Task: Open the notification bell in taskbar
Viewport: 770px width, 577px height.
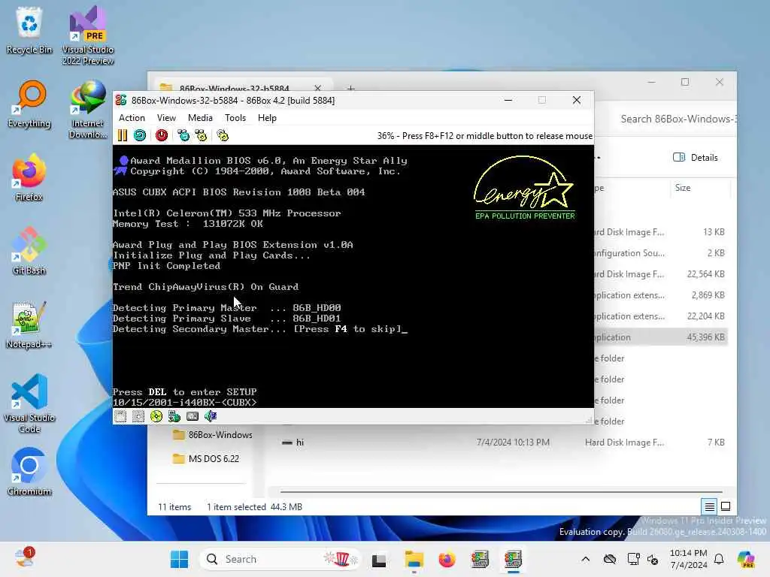Action: [719, 559]
